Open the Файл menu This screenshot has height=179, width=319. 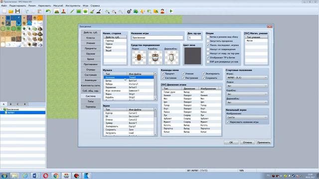click(4, 5)
